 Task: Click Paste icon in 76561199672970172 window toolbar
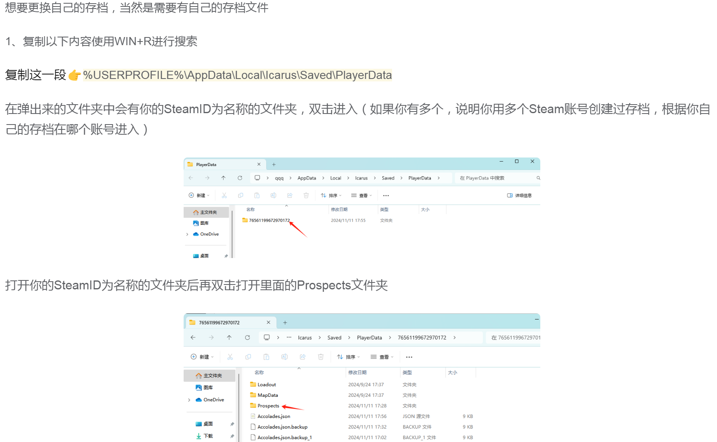[266, 357]
